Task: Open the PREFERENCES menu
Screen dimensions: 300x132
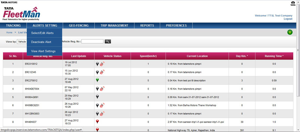Action: pyautogui.click(x=176, y=25)
